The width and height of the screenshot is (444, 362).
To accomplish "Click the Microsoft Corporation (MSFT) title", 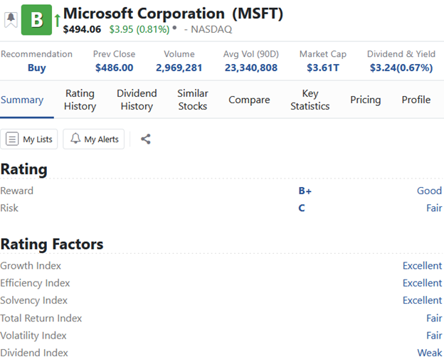I will pyautogui.click(x=173, y=14).
